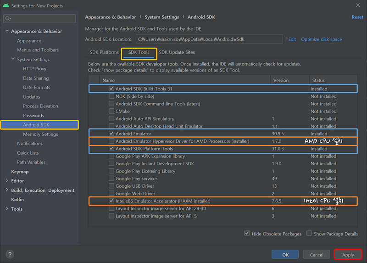
Task: Click the Reset link
Action: pos(357,17)
